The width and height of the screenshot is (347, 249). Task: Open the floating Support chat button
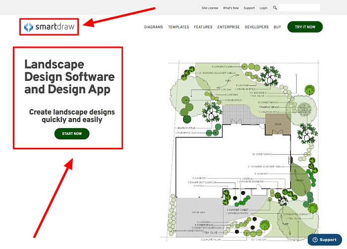(x=325, y=240)
